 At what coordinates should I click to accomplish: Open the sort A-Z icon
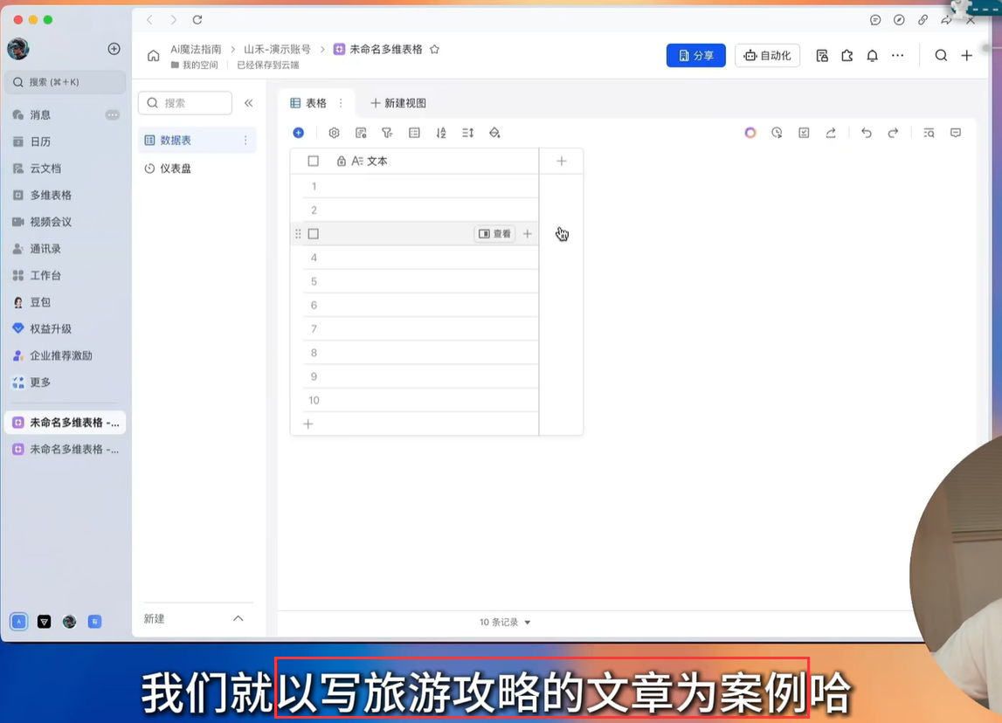pos(441,133)
